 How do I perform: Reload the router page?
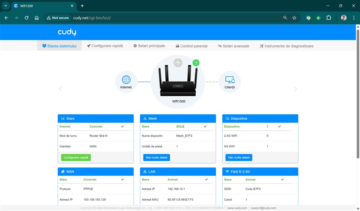pos(26,18)
